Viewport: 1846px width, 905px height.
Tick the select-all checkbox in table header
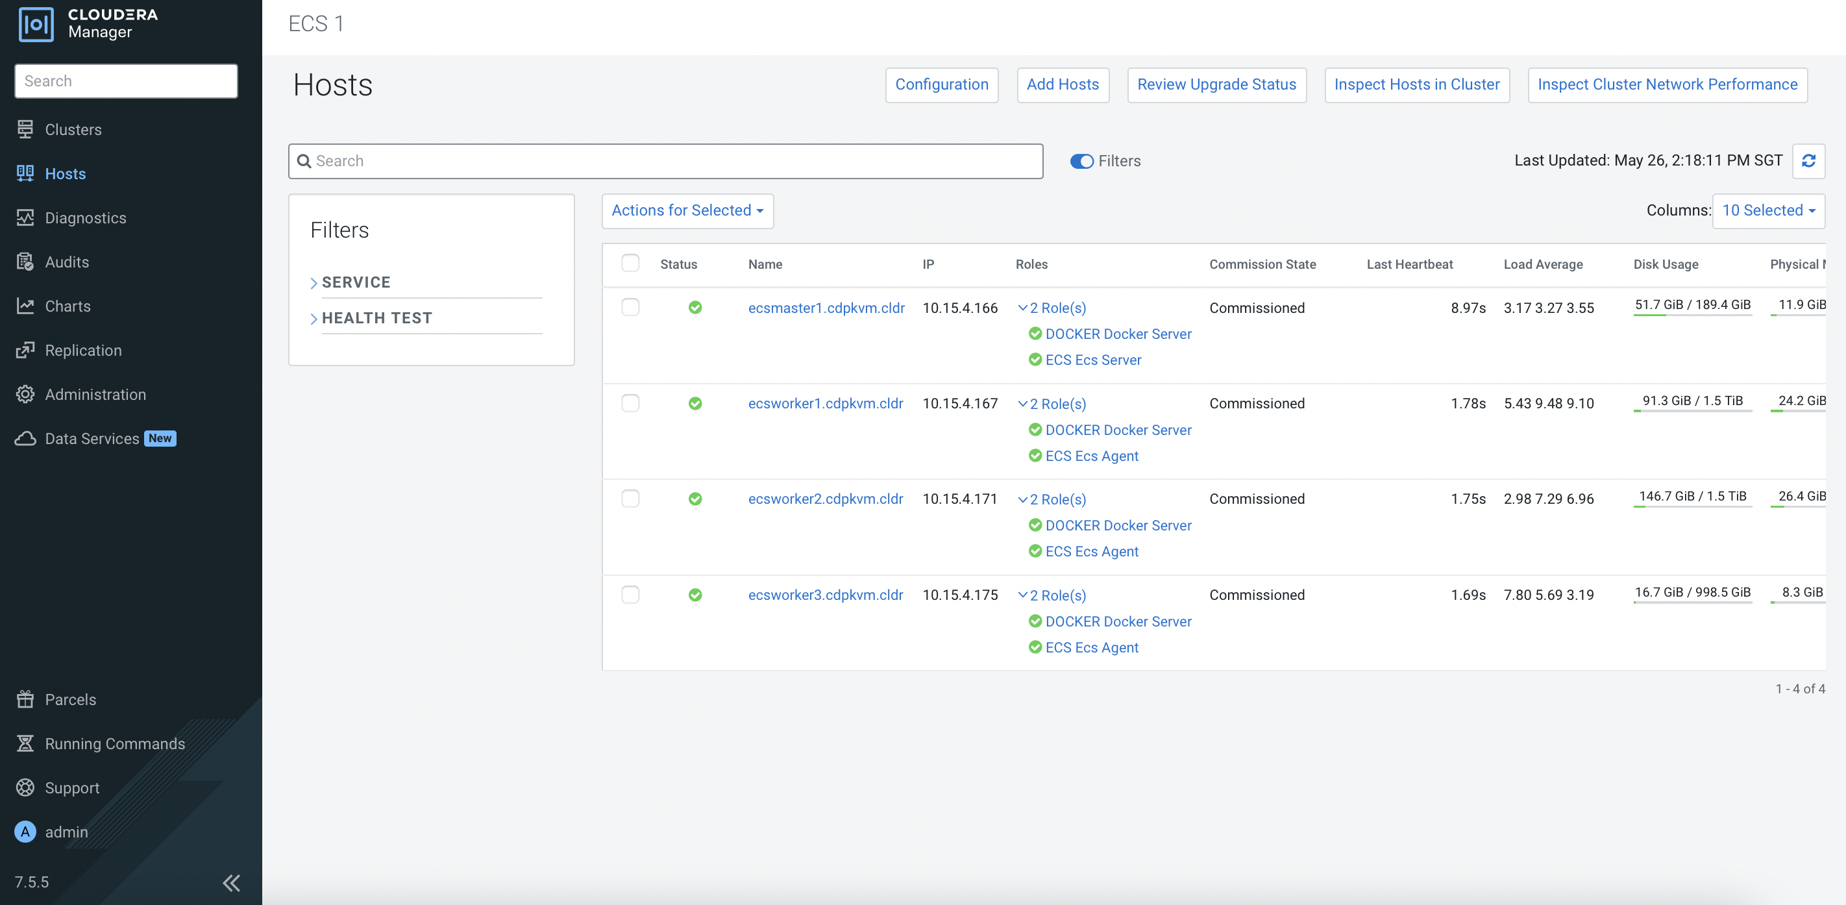630,263
